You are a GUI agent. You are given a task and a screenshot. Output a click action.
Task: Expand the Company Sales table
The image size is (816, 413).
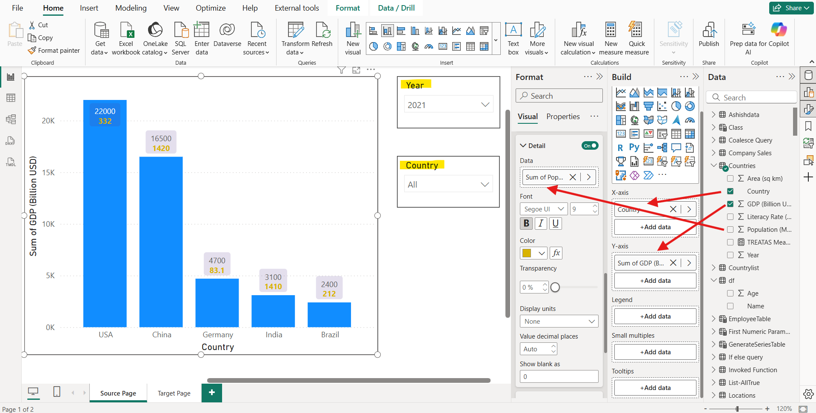tap(713, 153)
